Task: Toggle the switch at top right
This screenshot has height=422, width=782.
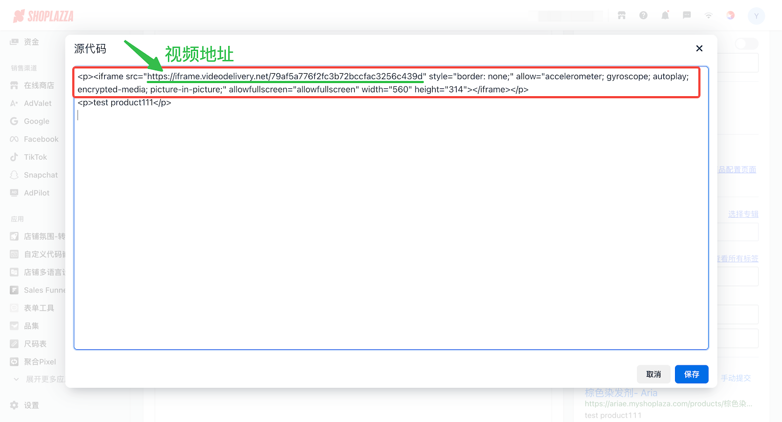Action: (x=746, y=44)
